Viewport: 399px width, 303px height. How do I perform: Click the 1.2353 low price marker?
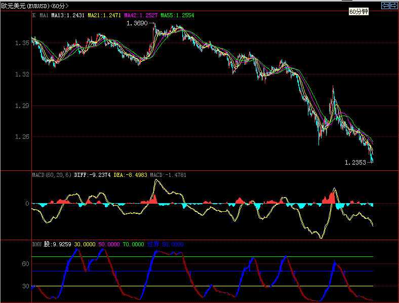coord(355,163)
